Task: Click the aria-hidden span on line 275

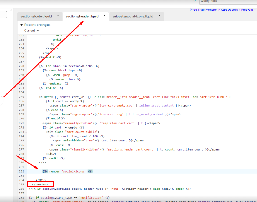Action: 99,140
